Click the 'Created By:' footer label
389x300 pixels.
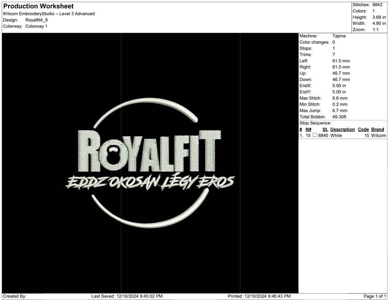coord(15,296)
